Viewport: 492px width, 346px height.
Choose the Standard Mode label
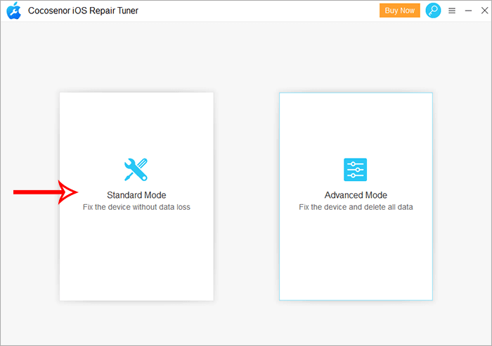coord(136,195)
